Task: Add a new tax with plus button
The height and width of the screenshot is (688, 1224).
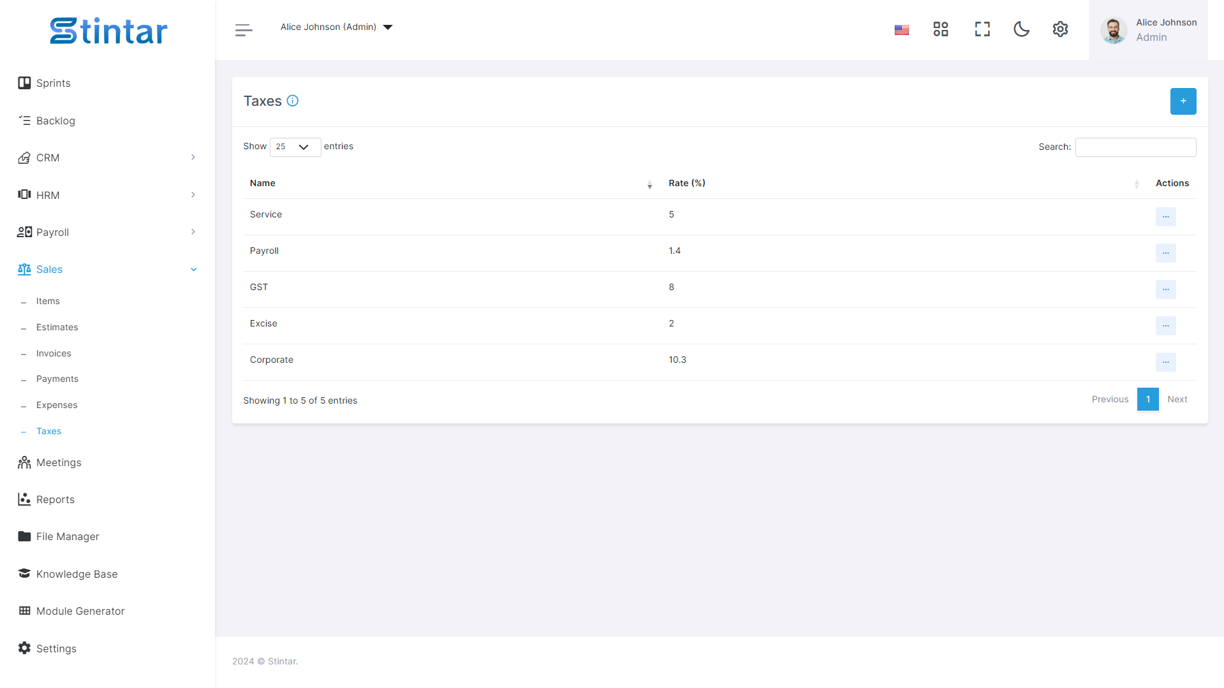Action: point(1183,101)
